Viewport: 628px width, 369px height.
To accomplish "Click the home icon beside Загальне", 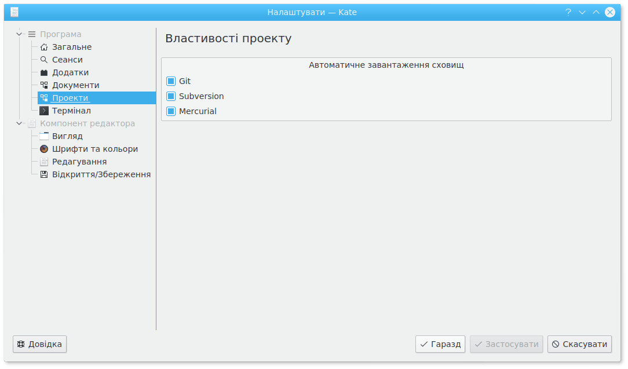I will [x=44, y=47].
